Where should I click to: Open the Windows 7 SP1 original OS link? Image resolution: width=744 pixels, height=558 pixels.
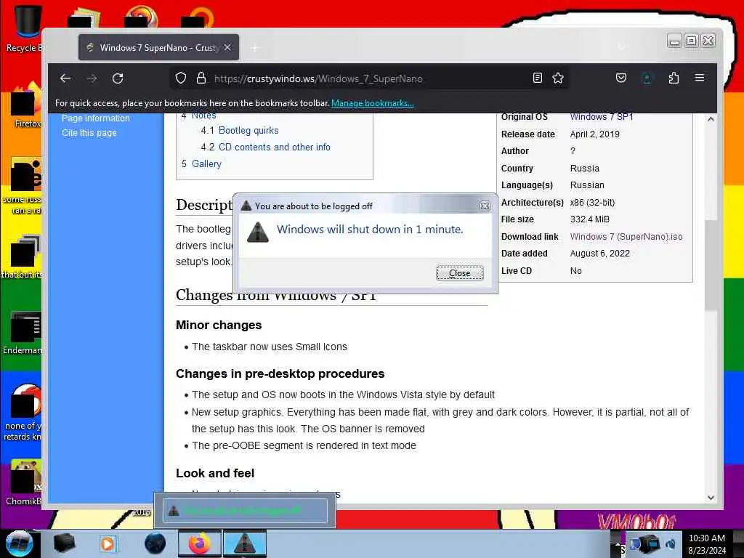601,117
